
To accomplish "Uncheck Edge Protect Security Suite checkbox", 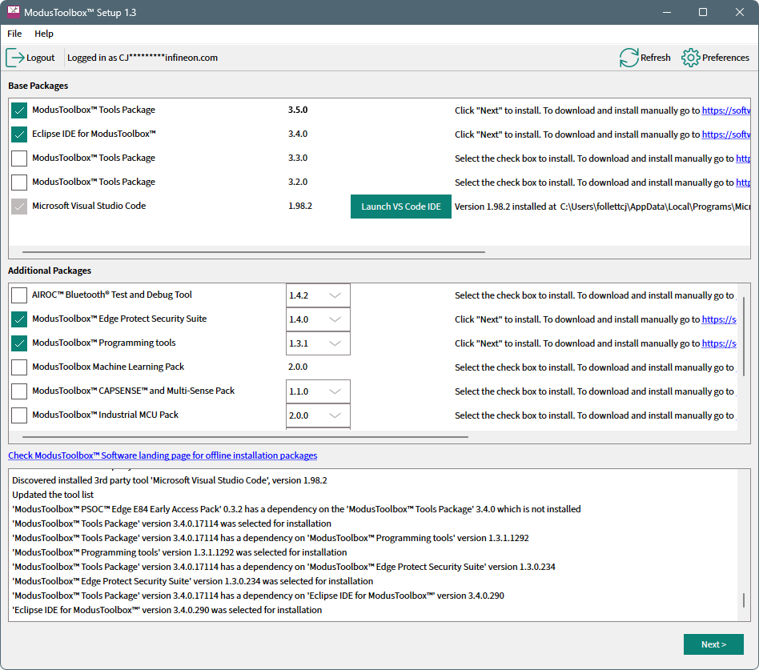I will point(19,319).
